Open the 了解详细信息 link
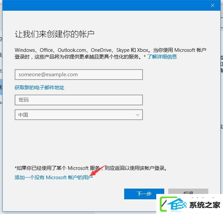The image size is (223, 214). point(162,57)
